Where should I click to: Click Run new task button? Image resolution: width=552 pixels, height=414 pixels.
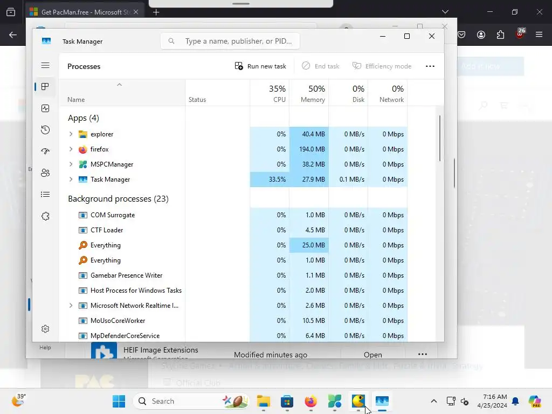tap(260, 66)
